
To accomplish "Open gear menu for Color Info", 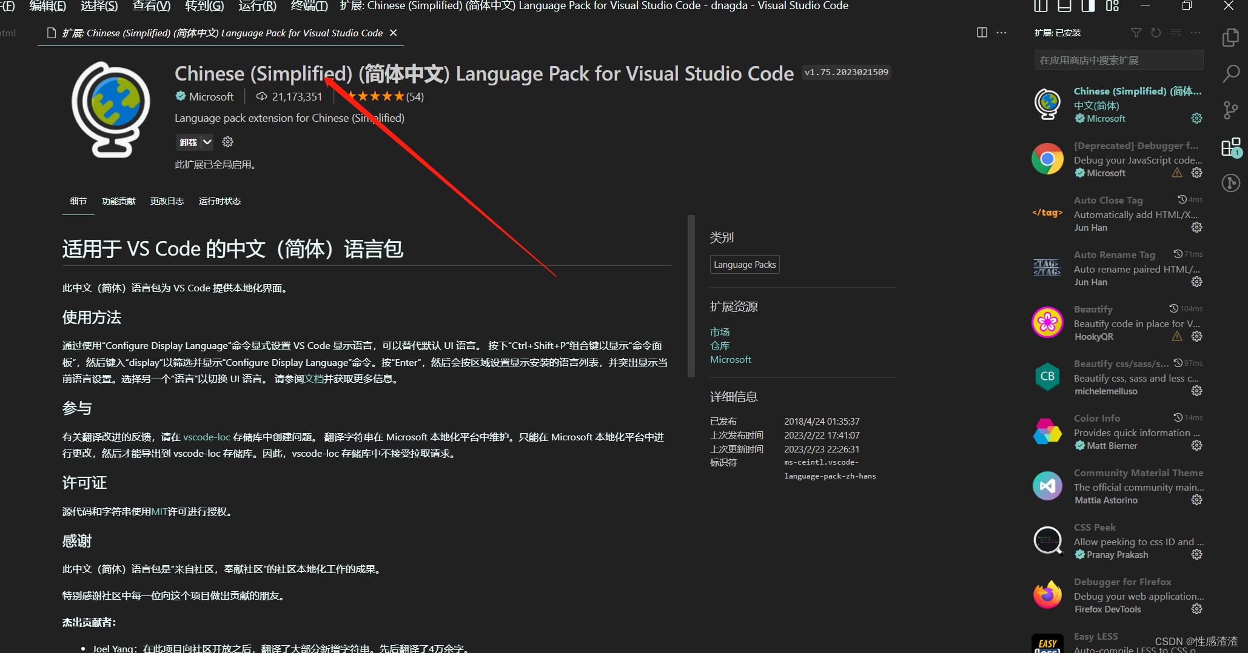I will pyautogui.click(x=1196, y=445).
